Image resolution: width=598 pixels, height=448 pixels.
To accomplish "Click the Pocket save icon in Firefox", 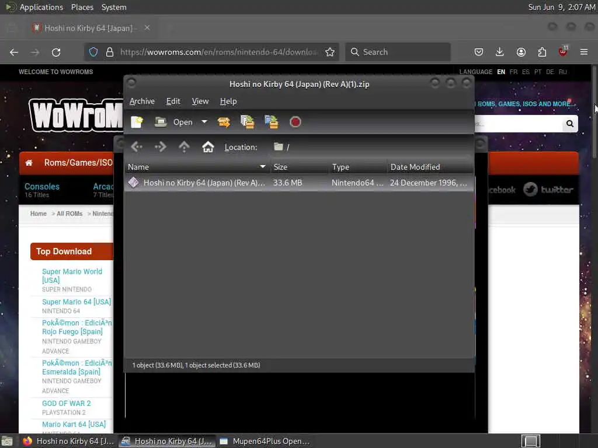I will (x=479, y=52).
